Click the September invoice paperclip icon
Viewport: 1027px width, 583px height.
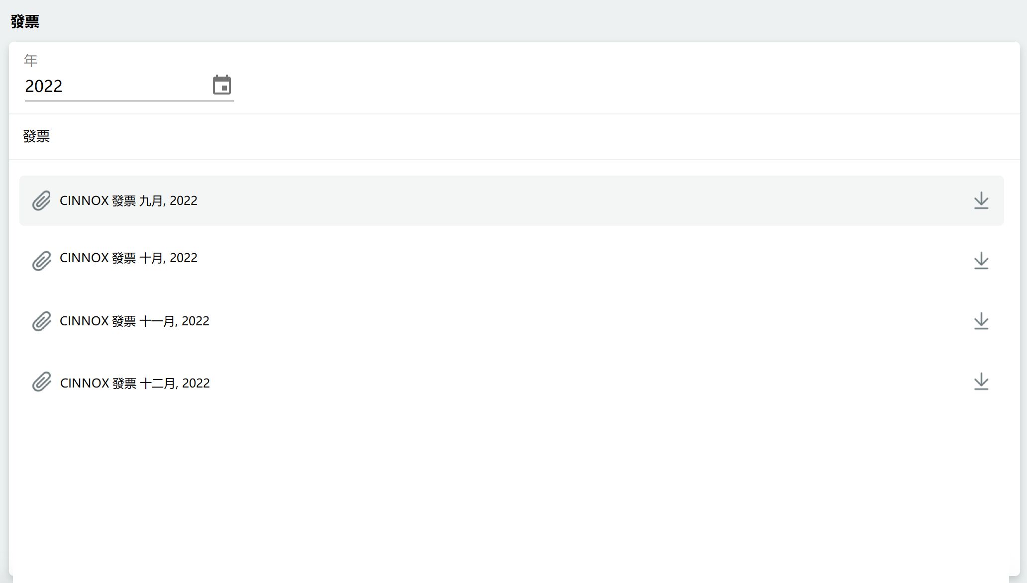tap(42, 200)
